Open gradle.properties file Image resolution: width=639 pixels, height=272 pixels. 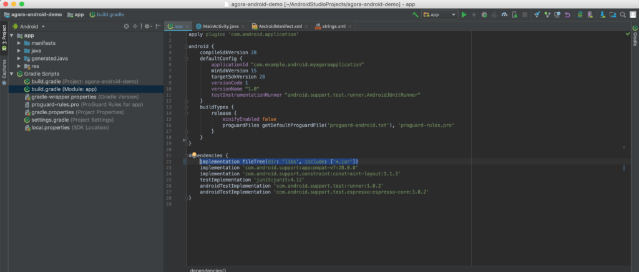74,112
